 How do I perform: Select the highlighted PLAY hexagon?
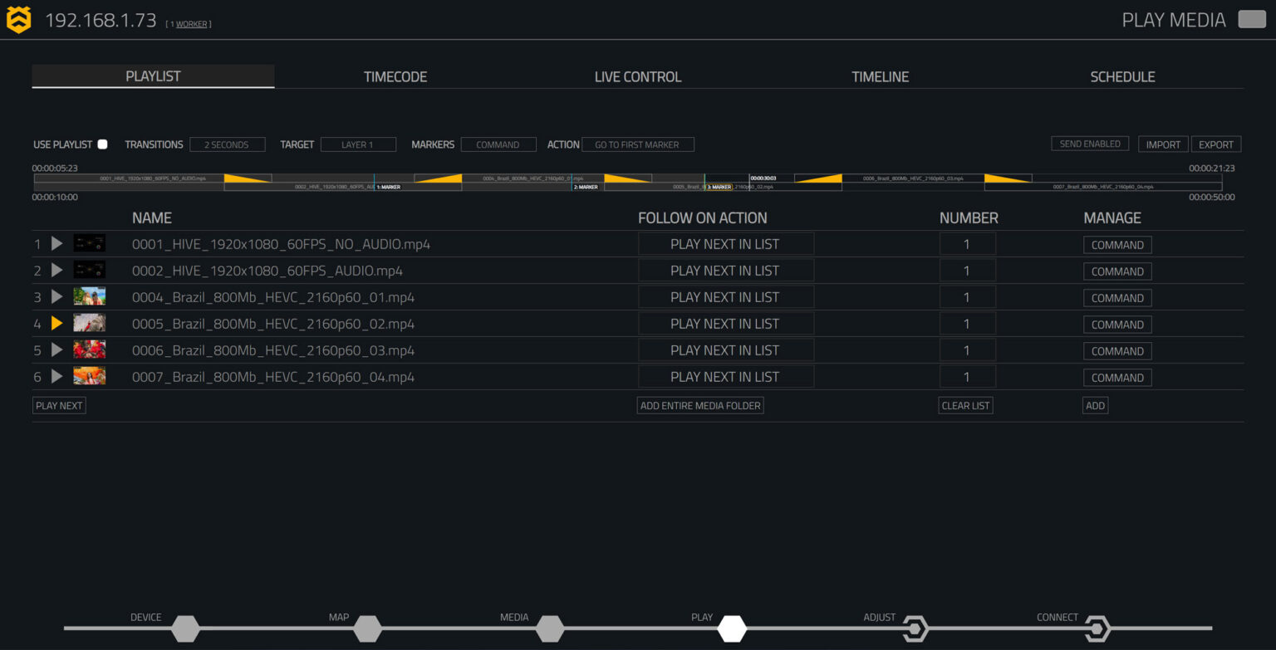tap(732, 628)
